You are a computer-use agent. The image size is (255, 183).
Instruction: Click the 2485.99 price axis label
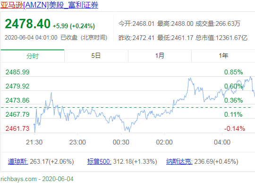click(17, 72)
